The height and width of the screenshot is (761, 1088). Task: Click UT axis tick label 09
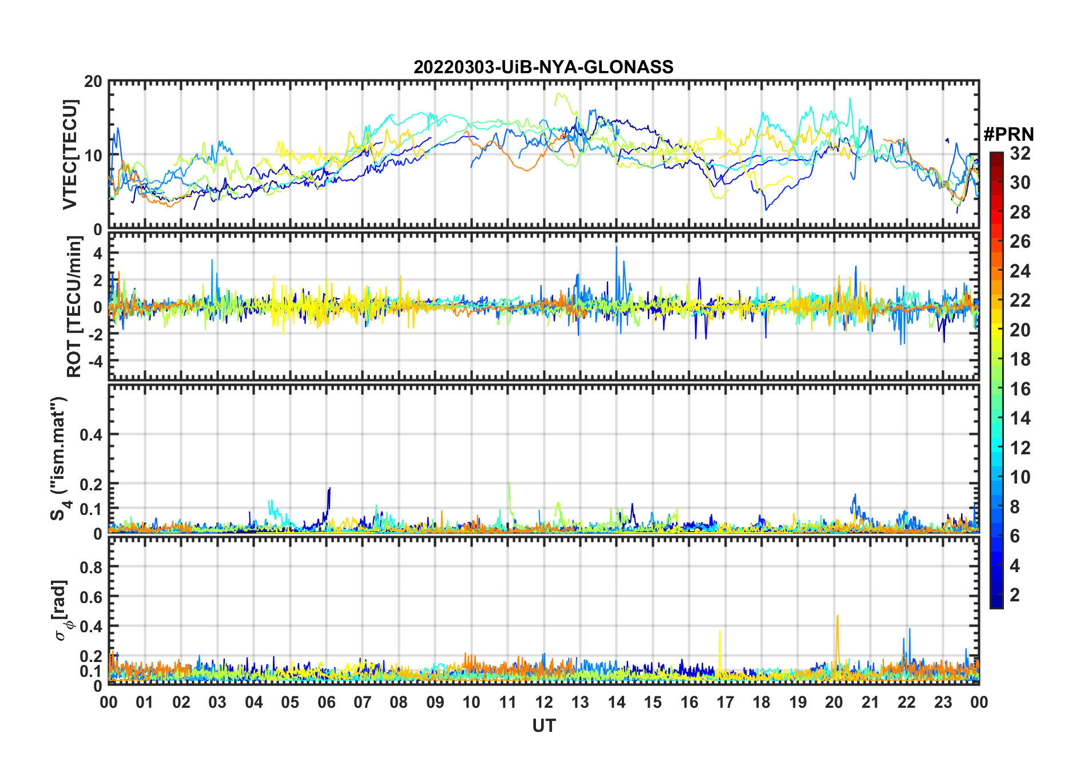(435, 703)
